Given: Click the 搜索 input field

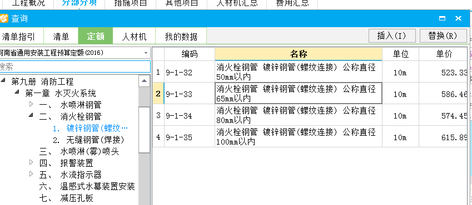Looking at the screenshot, I should pyautogui.click(x=74, y=66).
